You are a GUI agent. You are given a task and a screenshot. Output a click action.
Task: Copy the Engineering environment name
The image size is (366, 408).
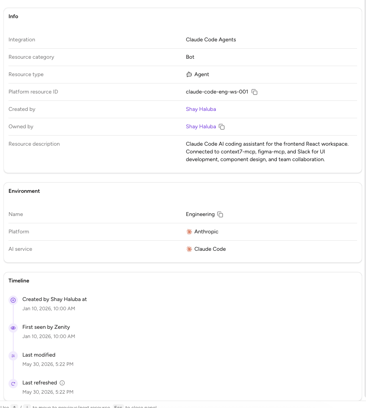[220, 214]
